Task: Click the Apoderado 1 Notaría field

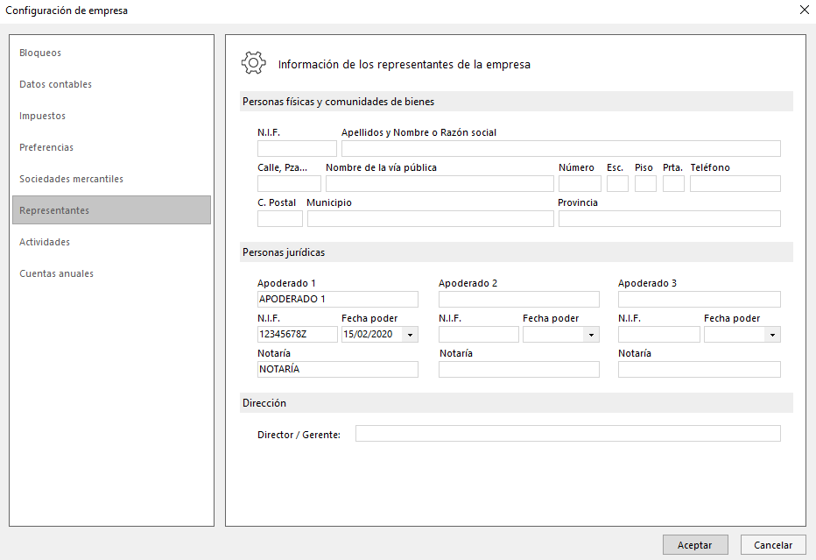Action: coord(338,369)
